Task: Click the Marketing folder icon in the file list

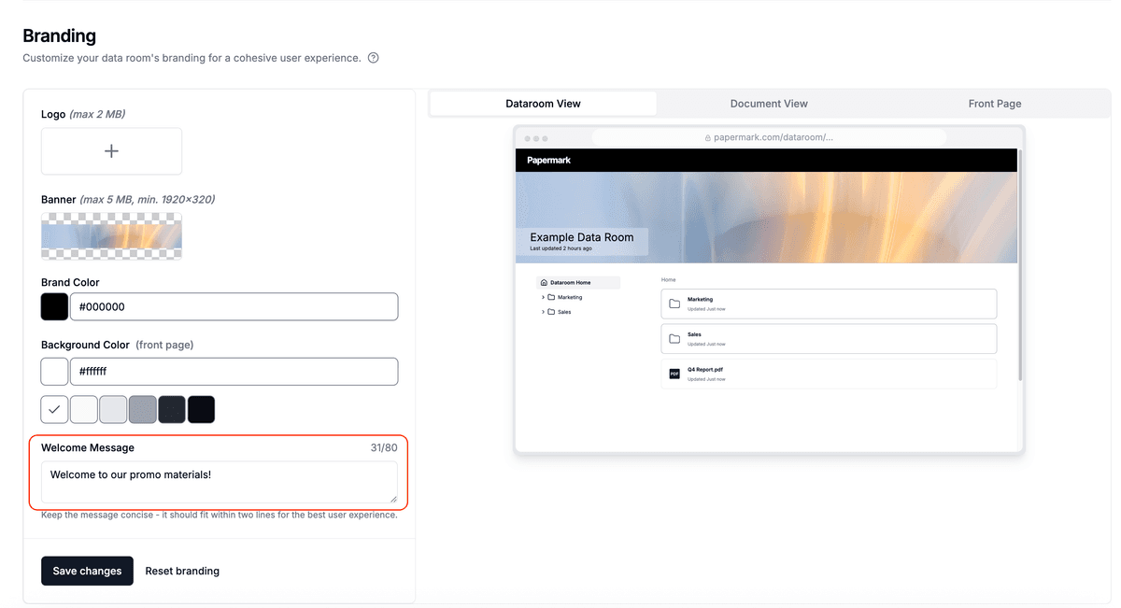Action: 674,304
